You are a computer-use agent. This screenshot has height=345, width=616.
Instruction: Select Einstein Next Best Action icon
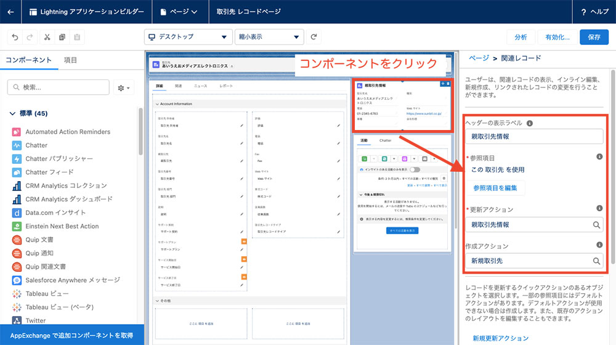(17, 226)
